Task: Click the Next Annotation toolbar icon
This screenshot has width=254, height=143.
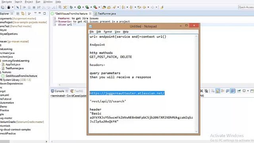Action: [123, 7]
